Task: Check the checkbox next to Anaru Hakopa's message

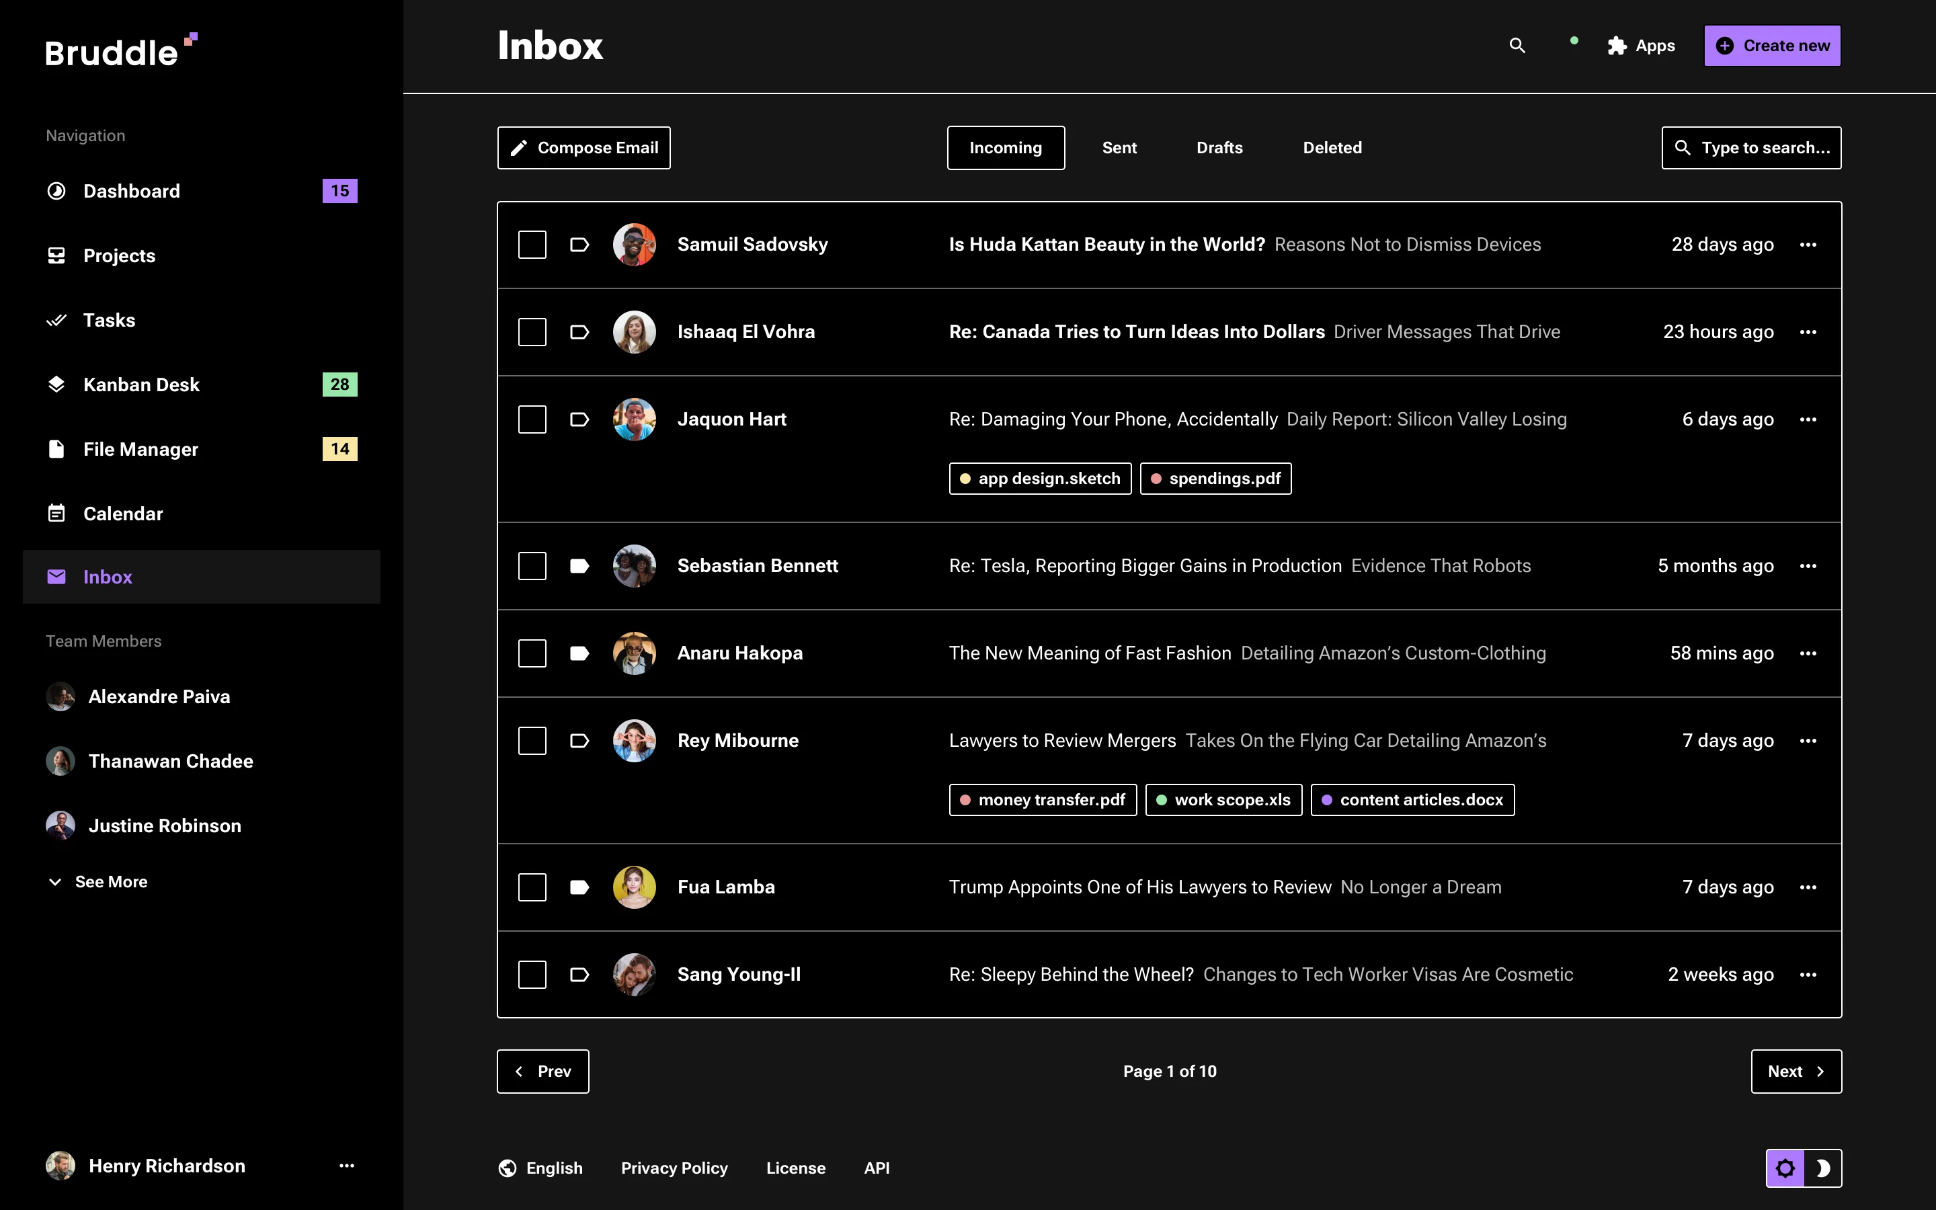Action: (532, 653)
